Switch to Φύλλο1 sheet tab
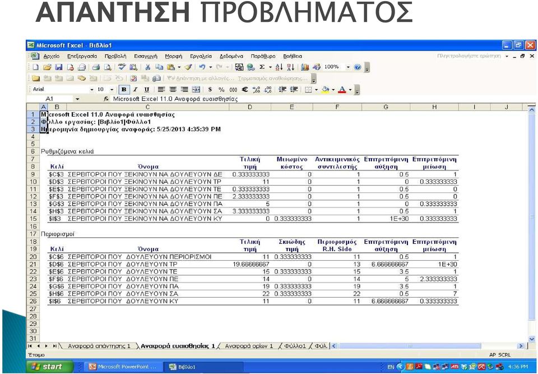538x374 pixels. 295,346
